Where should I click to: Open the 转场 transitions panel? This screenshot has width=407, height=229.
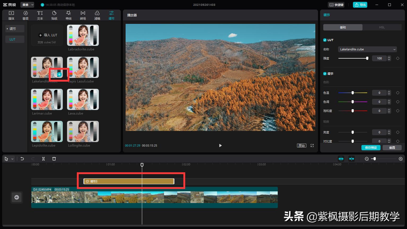[83, 15]
